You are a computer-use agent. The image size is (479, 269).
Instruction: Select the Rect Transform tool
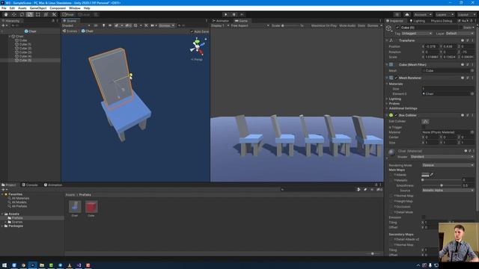click(38, 14)
